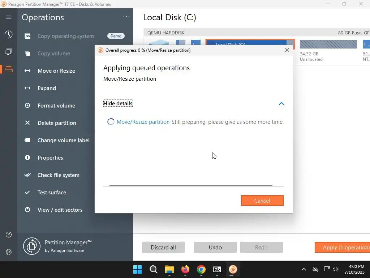The height and width of the screenshot is (278, 370).
Task: Cancel the queued operations
Action: tap(262, 201)
